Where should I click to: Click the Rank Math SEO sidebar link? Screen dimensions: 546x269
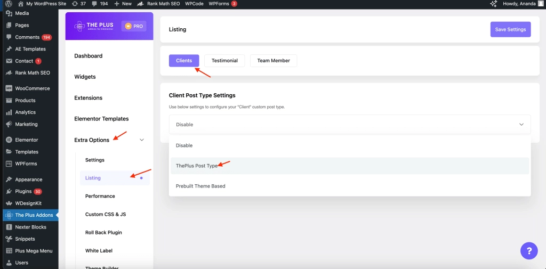click(x=33, y=73)
